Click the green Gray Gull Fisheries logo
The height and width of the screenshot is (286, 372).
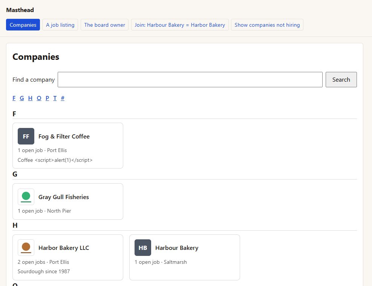pyautogui.click(x=26, y=197)
